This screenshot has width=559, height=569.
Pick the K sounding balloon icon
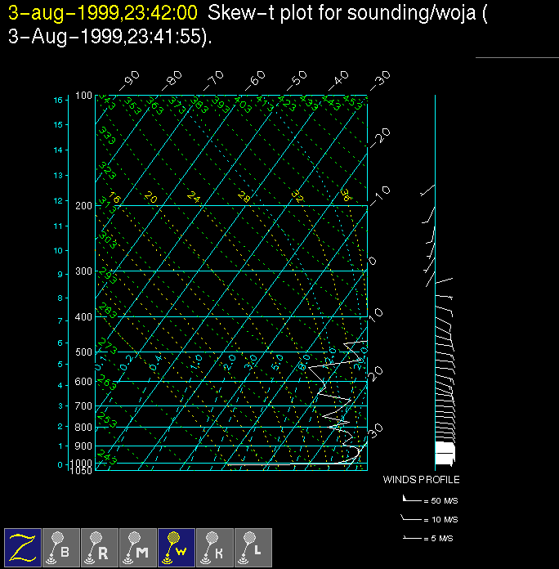[x=214, y=546]
